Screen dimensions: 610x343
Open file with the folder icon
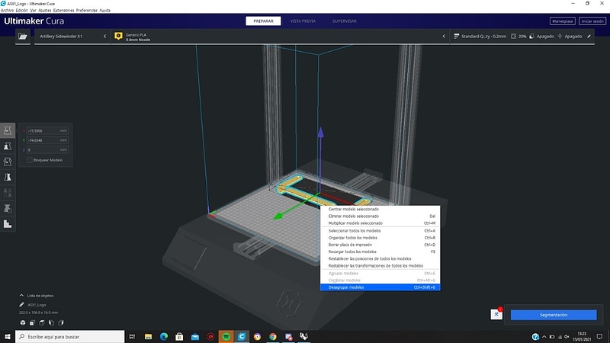click(23, 36)
